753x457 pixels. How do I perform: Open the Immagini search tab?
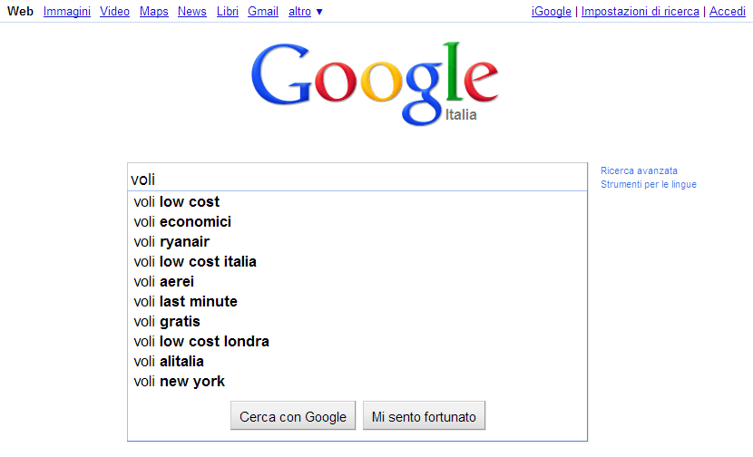click(67, 12)
